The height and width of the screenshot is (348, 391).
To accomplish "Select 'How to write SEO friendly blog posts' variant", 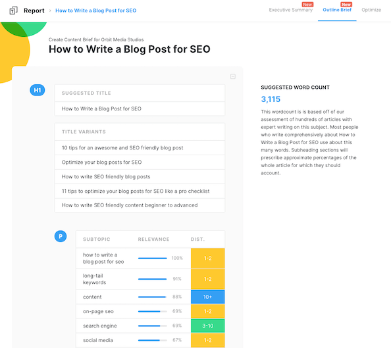I will [x=140, y=177].
